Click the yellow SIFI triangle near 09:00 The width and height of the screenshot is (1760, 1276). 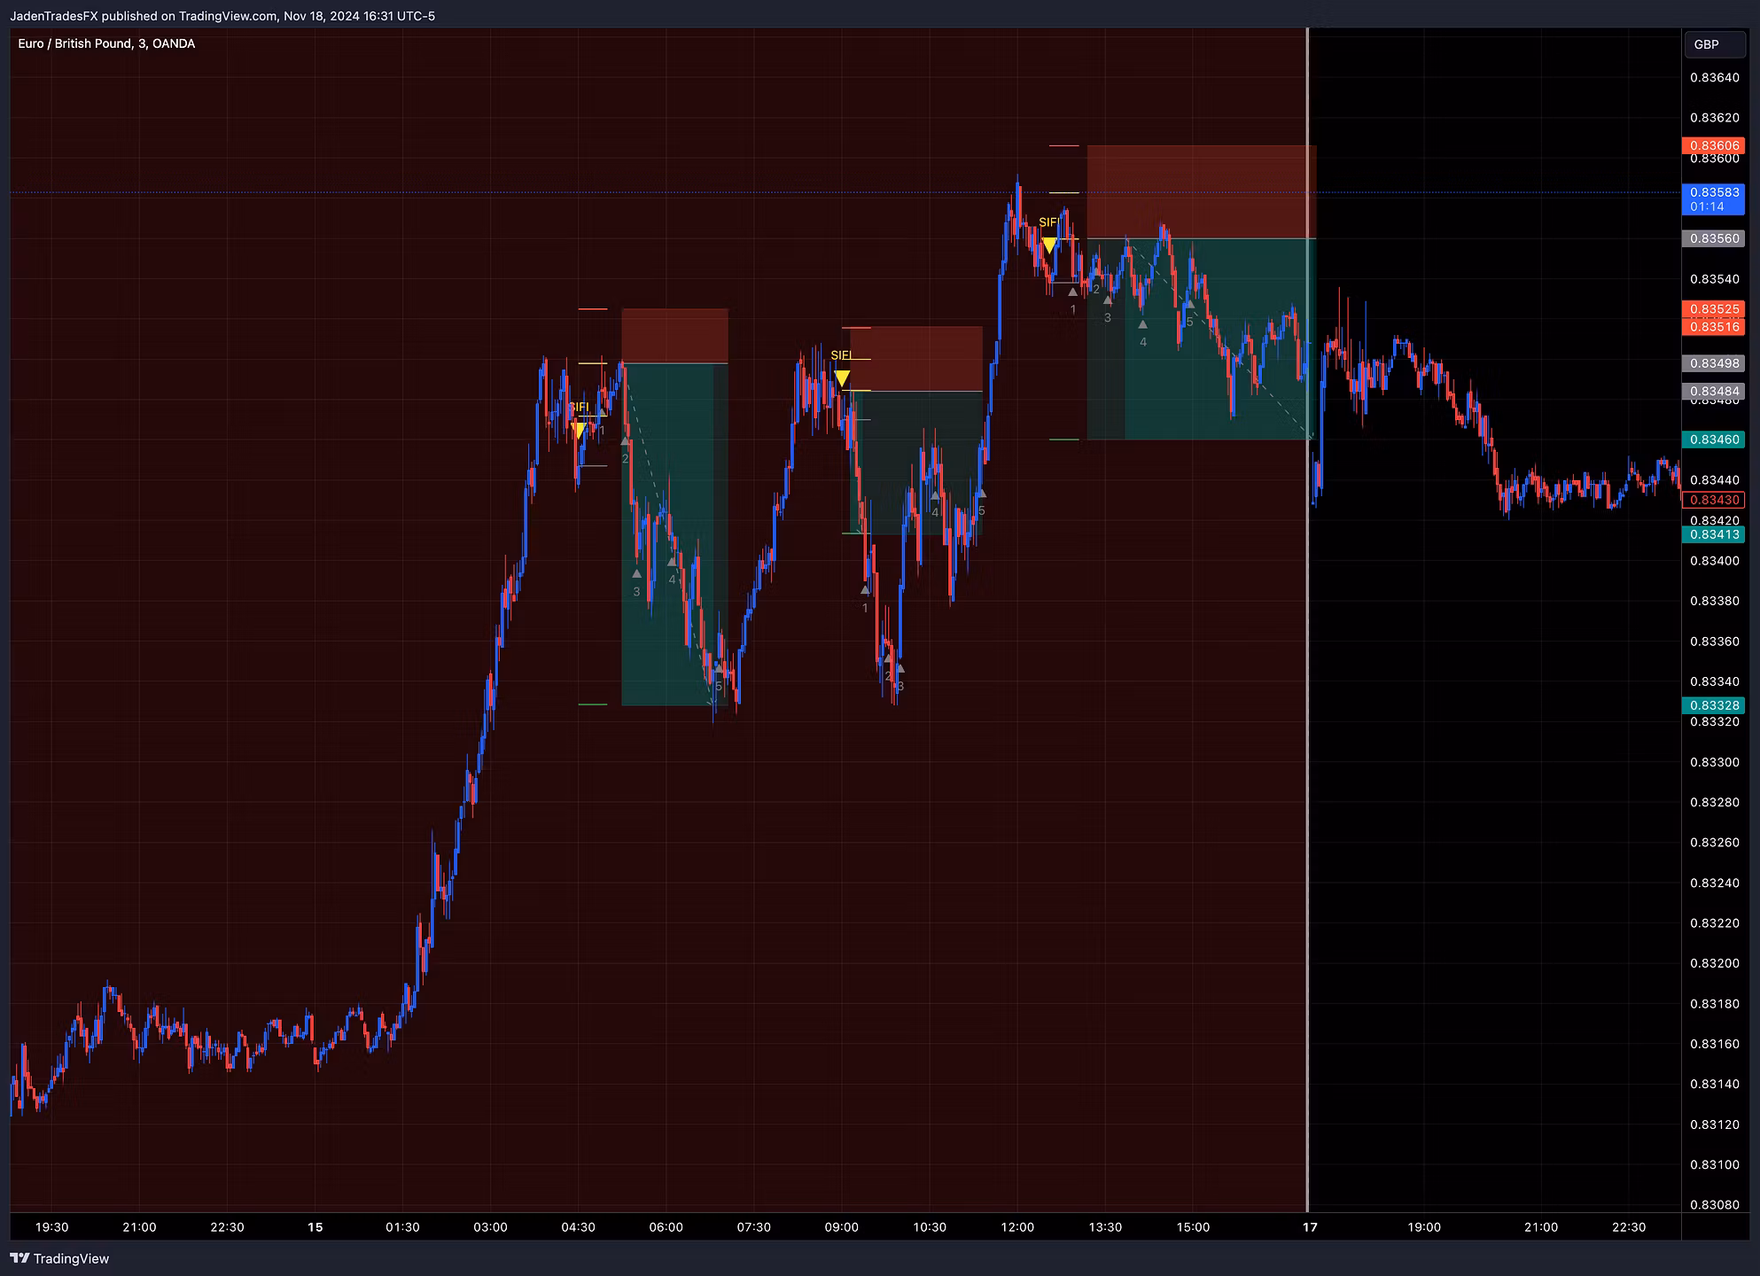[x=842, y=378]
